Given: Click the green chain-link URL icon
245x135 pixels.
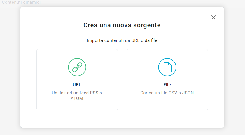Looking at the screenshot, I should point(77,67).
